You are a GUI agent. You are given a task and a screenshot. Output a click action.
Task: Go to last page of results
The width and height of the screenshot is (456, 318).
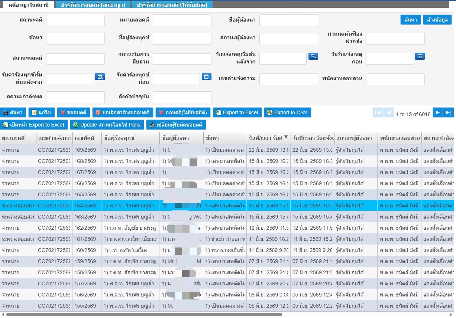449,112
